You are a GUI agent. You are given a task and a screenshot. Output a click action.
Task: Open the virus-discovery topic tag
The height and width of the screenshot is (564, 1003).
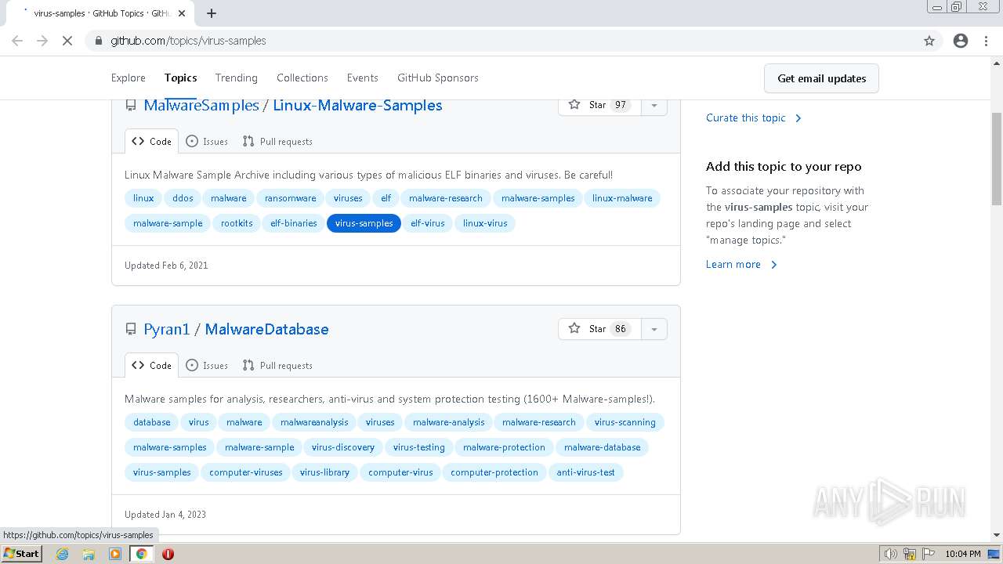pyautogui.click(x=343, y=447)
